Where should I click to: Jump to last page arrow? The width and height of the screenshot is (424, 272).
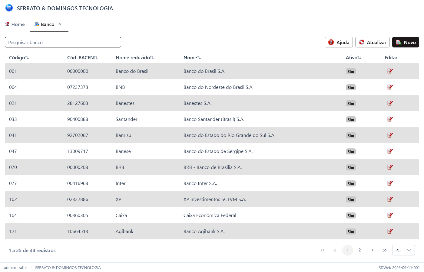click(385, 250)
